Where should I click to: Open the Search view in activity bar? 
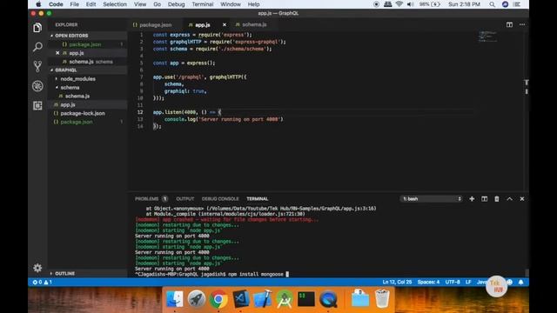(x=37, y=47)
